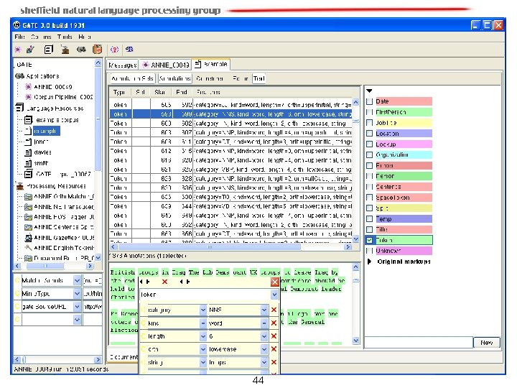Click the gears application icon in toolbar
This screenshot has width=517, height=388.
[81, 50]
